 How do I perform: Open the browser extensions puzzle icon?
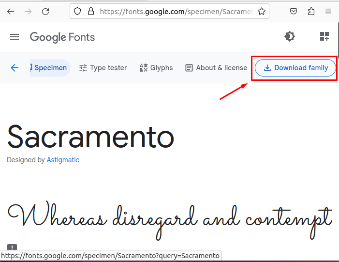[x=311, y=11]
